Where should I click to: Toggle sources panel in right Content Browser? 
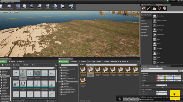(x=59, y=65)
